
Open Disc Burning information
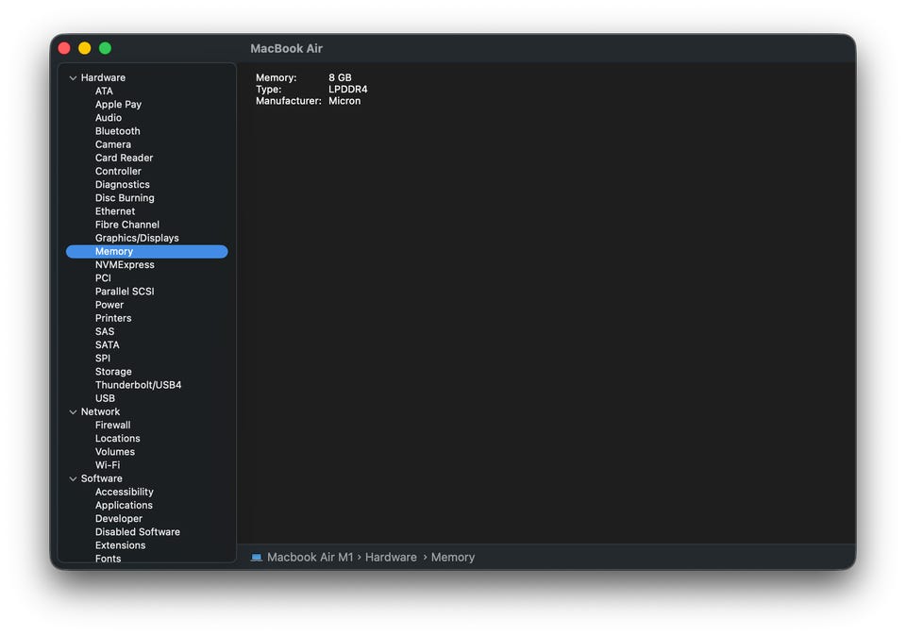125,197
